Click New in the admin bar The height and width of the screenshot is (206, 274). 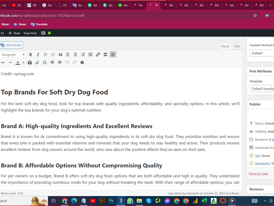click(14, 33)
